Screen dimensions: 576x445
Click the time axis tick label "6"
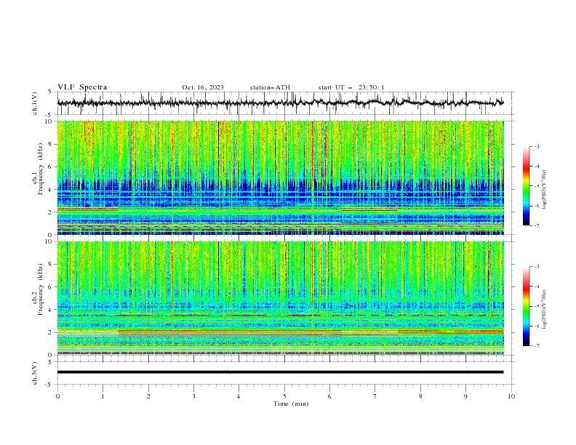click(329, 396)
